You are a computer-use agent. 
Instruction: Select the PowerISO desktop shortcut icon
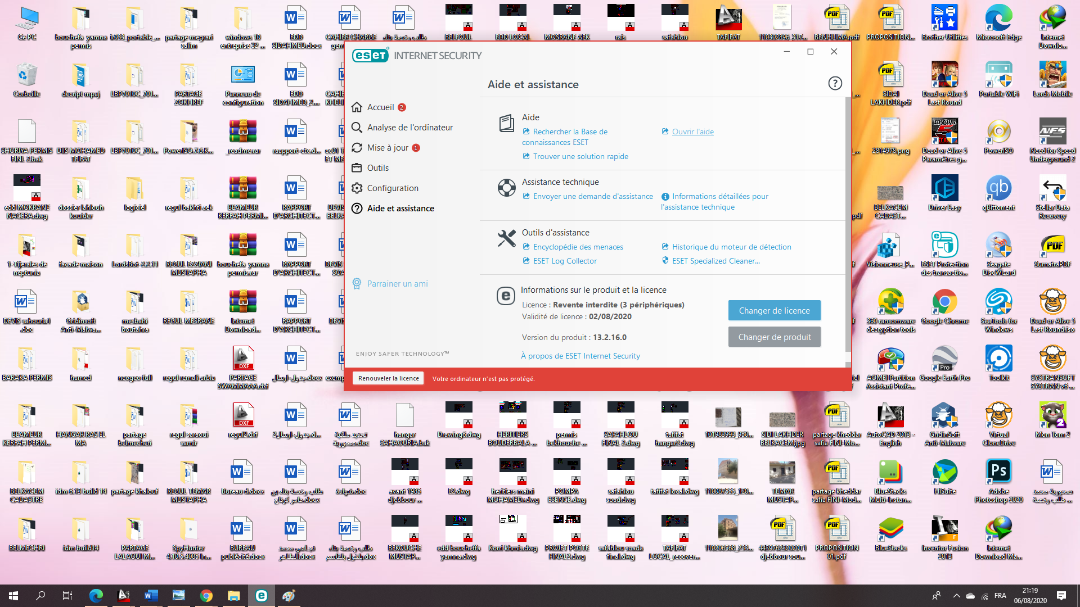coord(998,137)
